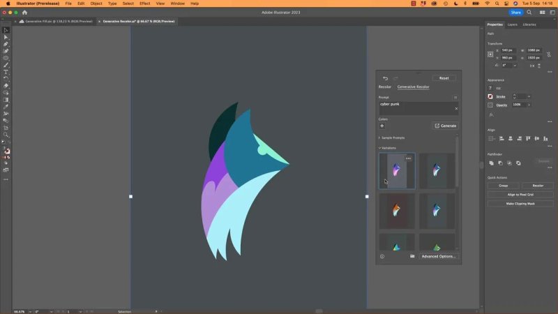This screenshot has width=558, height=314.
Task: Toggle constrain width and height proportions
Action: (549, 54)
